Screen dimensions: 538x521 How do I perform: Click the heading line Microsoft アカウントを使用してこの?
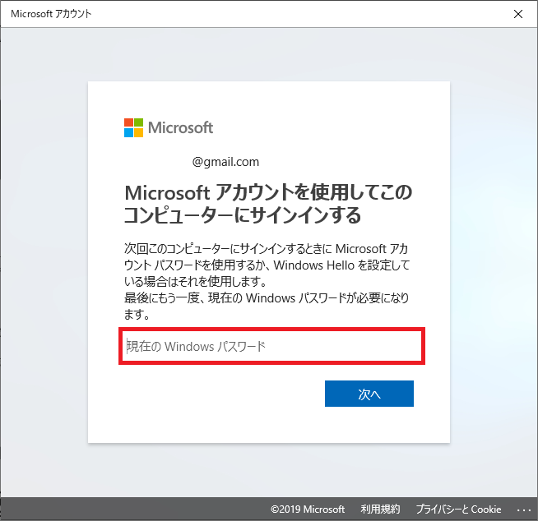click(x=267, y=193)
